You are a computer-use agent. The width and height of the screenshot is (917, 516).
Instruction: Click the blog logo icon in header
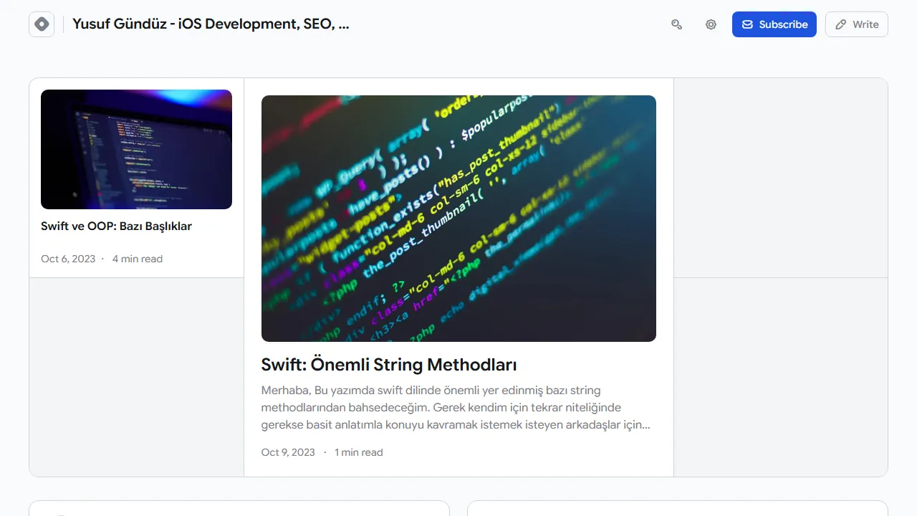point(42,24)
